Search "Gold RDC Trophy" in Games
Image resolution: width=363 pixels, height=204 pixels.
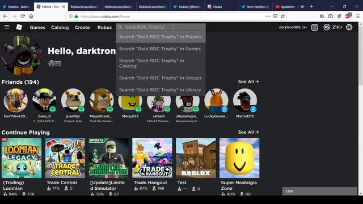tap(161, 49)
